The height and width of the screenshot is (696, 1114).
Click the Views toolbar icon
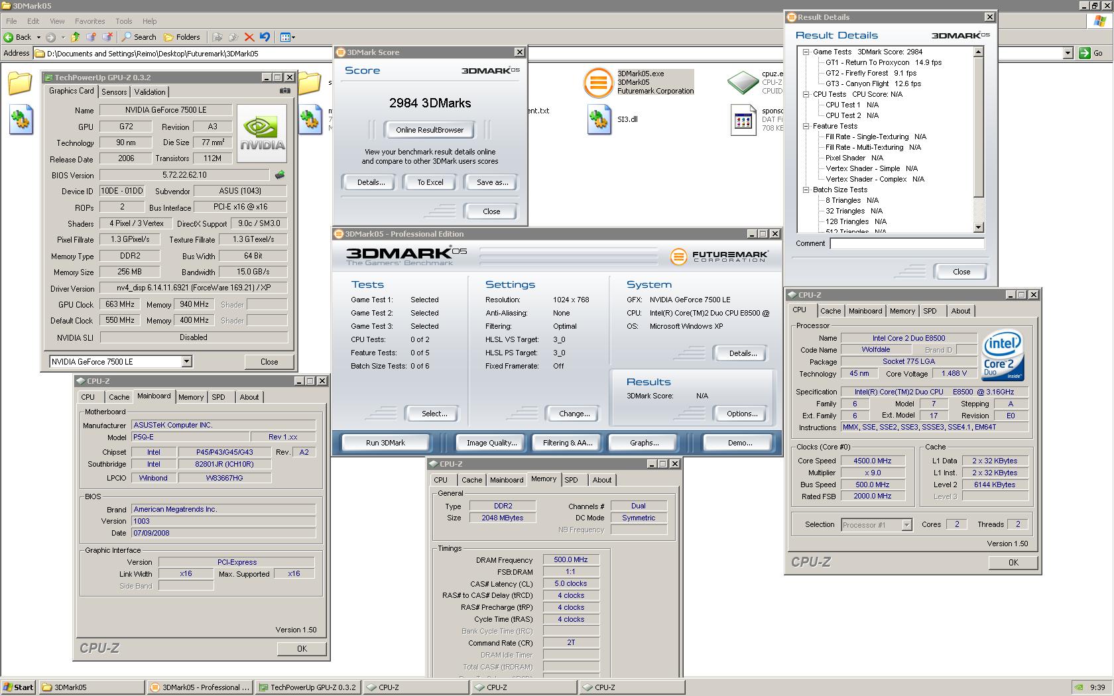point(284,37)
